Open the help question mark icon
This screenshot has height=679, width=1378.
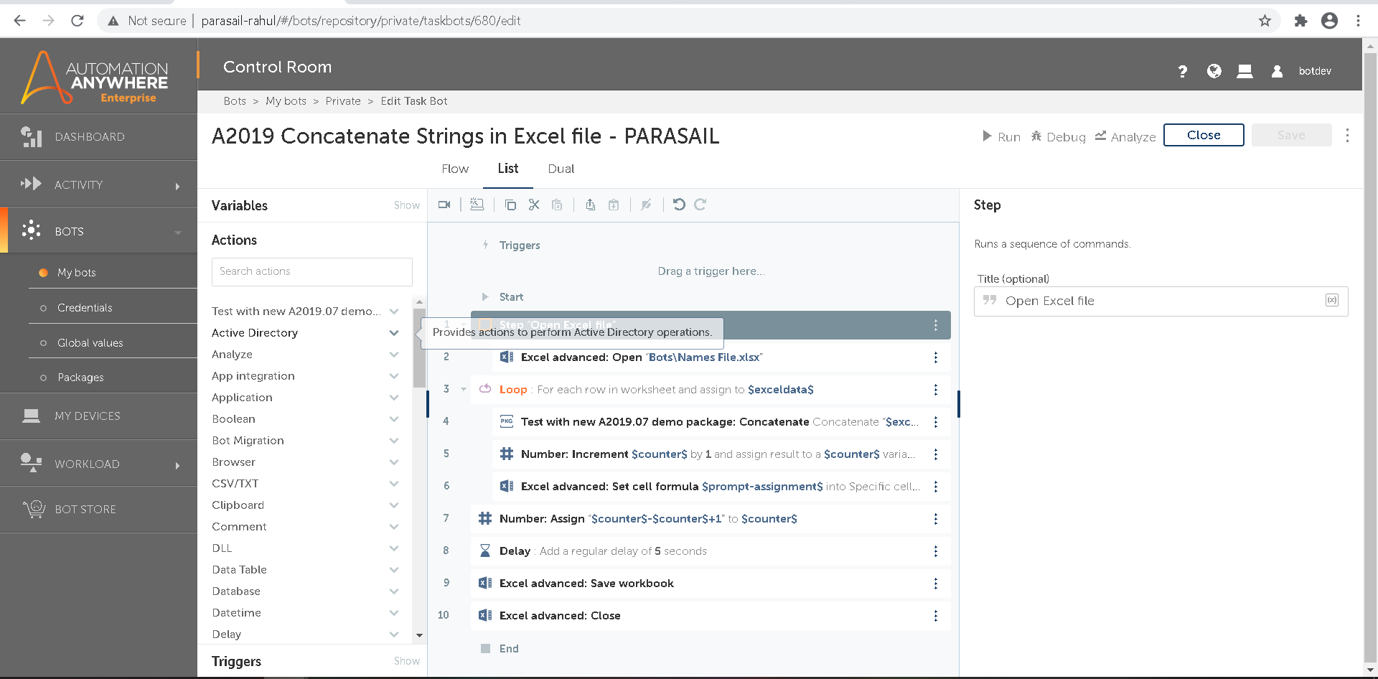pyautogui.click(x=1182, y=71)
